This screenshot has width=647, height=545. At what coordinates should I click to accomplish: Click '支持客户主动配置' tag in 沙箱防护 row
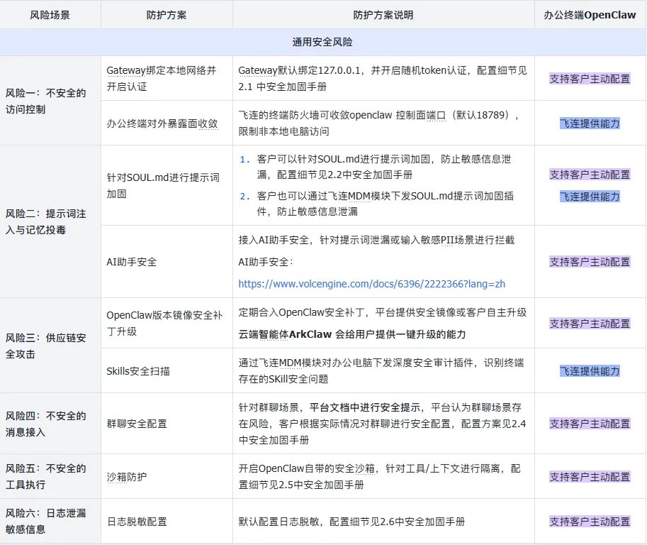click(590, 477)
